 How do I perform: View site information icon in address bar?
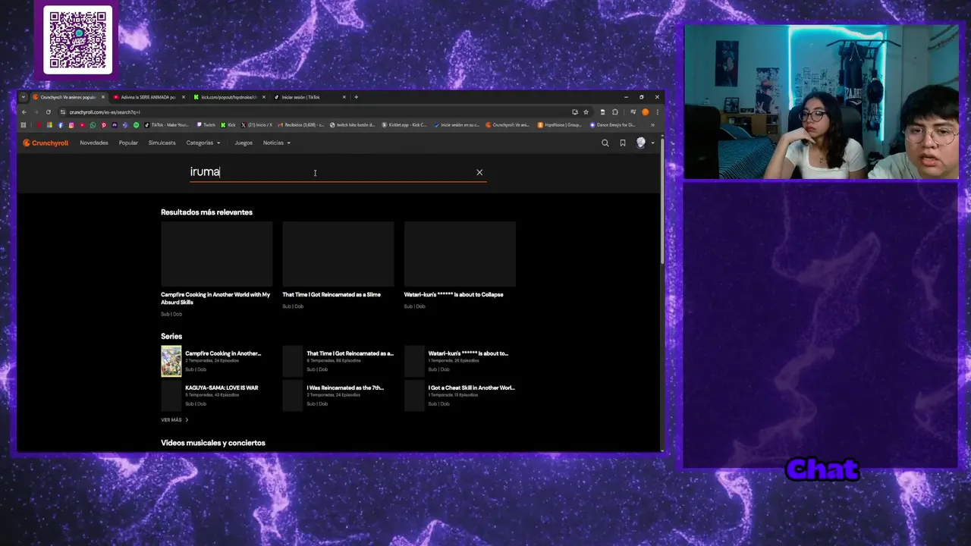pyautogui.click(x=62, y=112)
